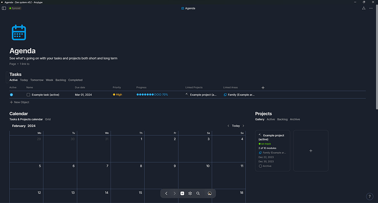Switch Projects to Gallery view
This screenshot has width=378, height=203.
tap(260, 119)
